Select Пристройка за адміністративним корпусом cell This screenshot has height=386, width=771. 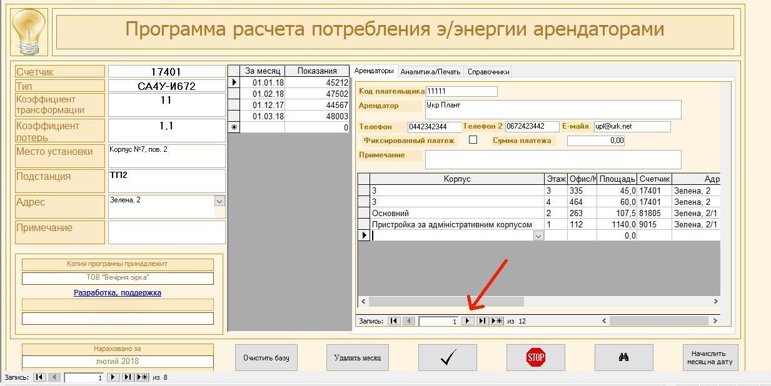pyautogui.click(x=457, y=224)
